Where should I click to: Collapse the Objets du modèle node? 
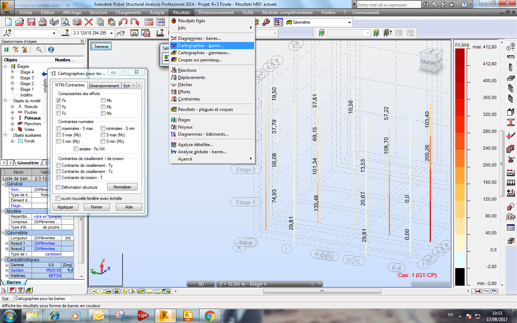[5, 101]
